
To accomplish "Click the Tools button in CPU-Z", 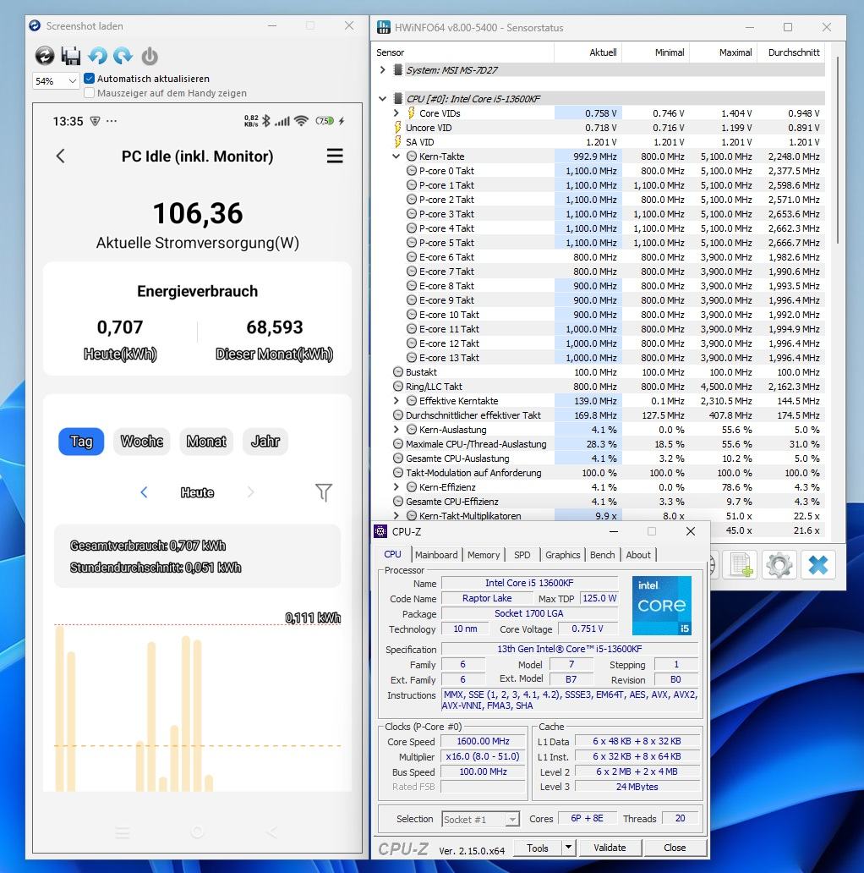I will pos(538,848).
